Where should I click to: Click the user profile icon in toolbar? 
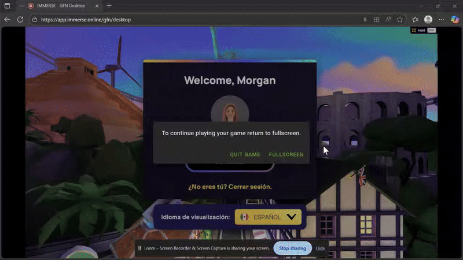(428, 19)
